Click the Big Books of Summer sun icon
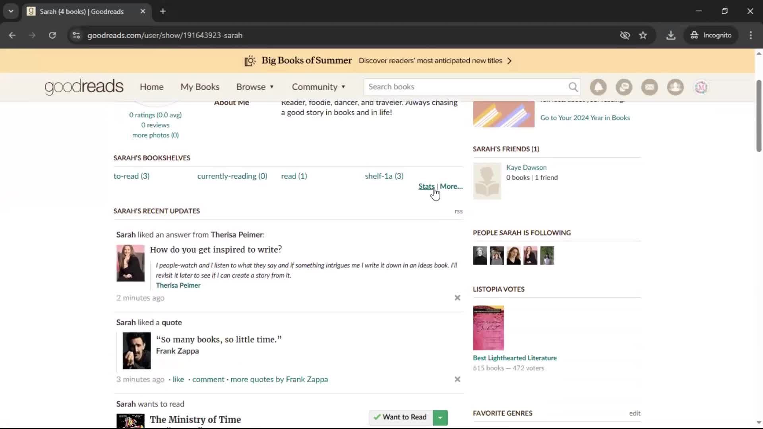Screen dimensions: 763x429 250,61
